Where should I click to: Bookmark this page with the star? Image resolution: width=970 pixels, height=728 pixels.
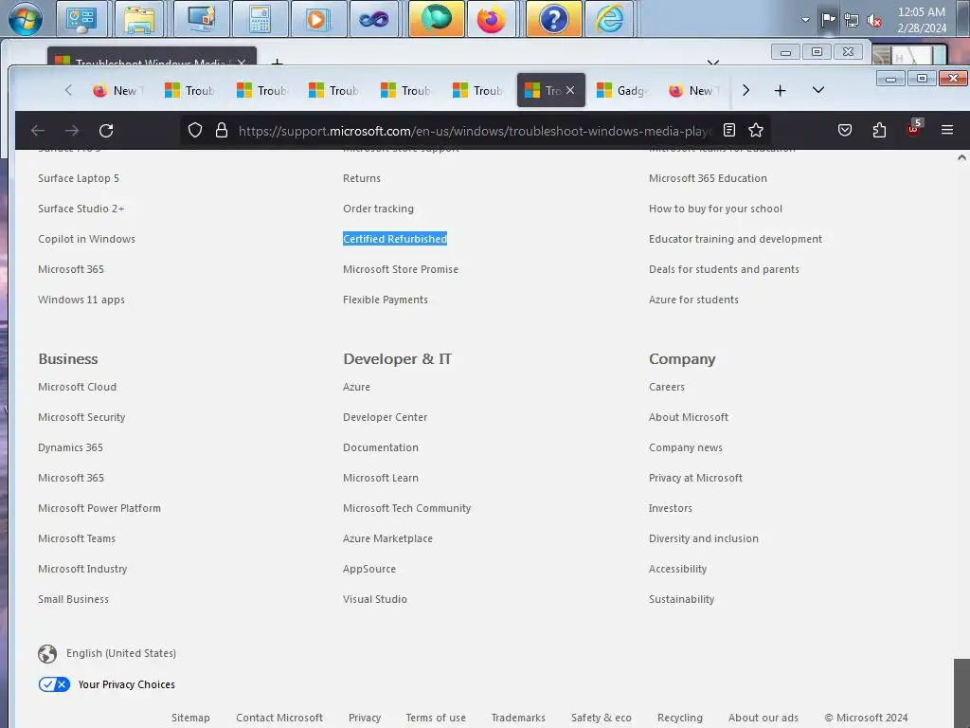756,130
